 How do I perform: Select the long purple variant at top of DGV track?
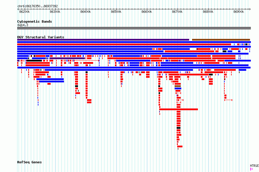coord(103,40)
